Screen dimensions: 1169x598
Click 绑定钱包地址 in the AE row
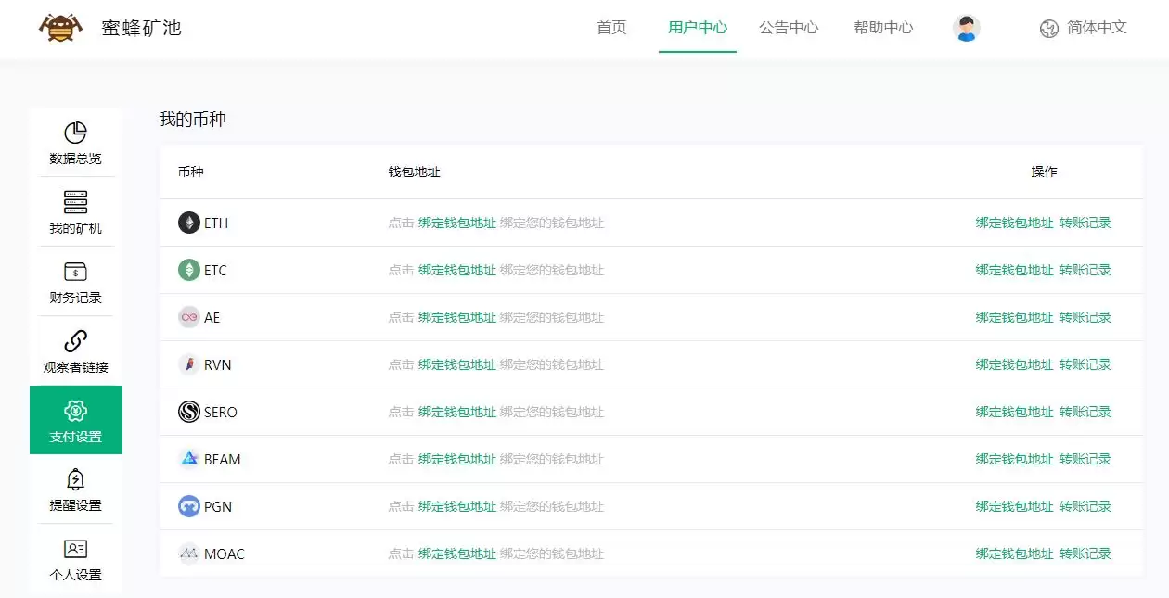(1013, 317)
